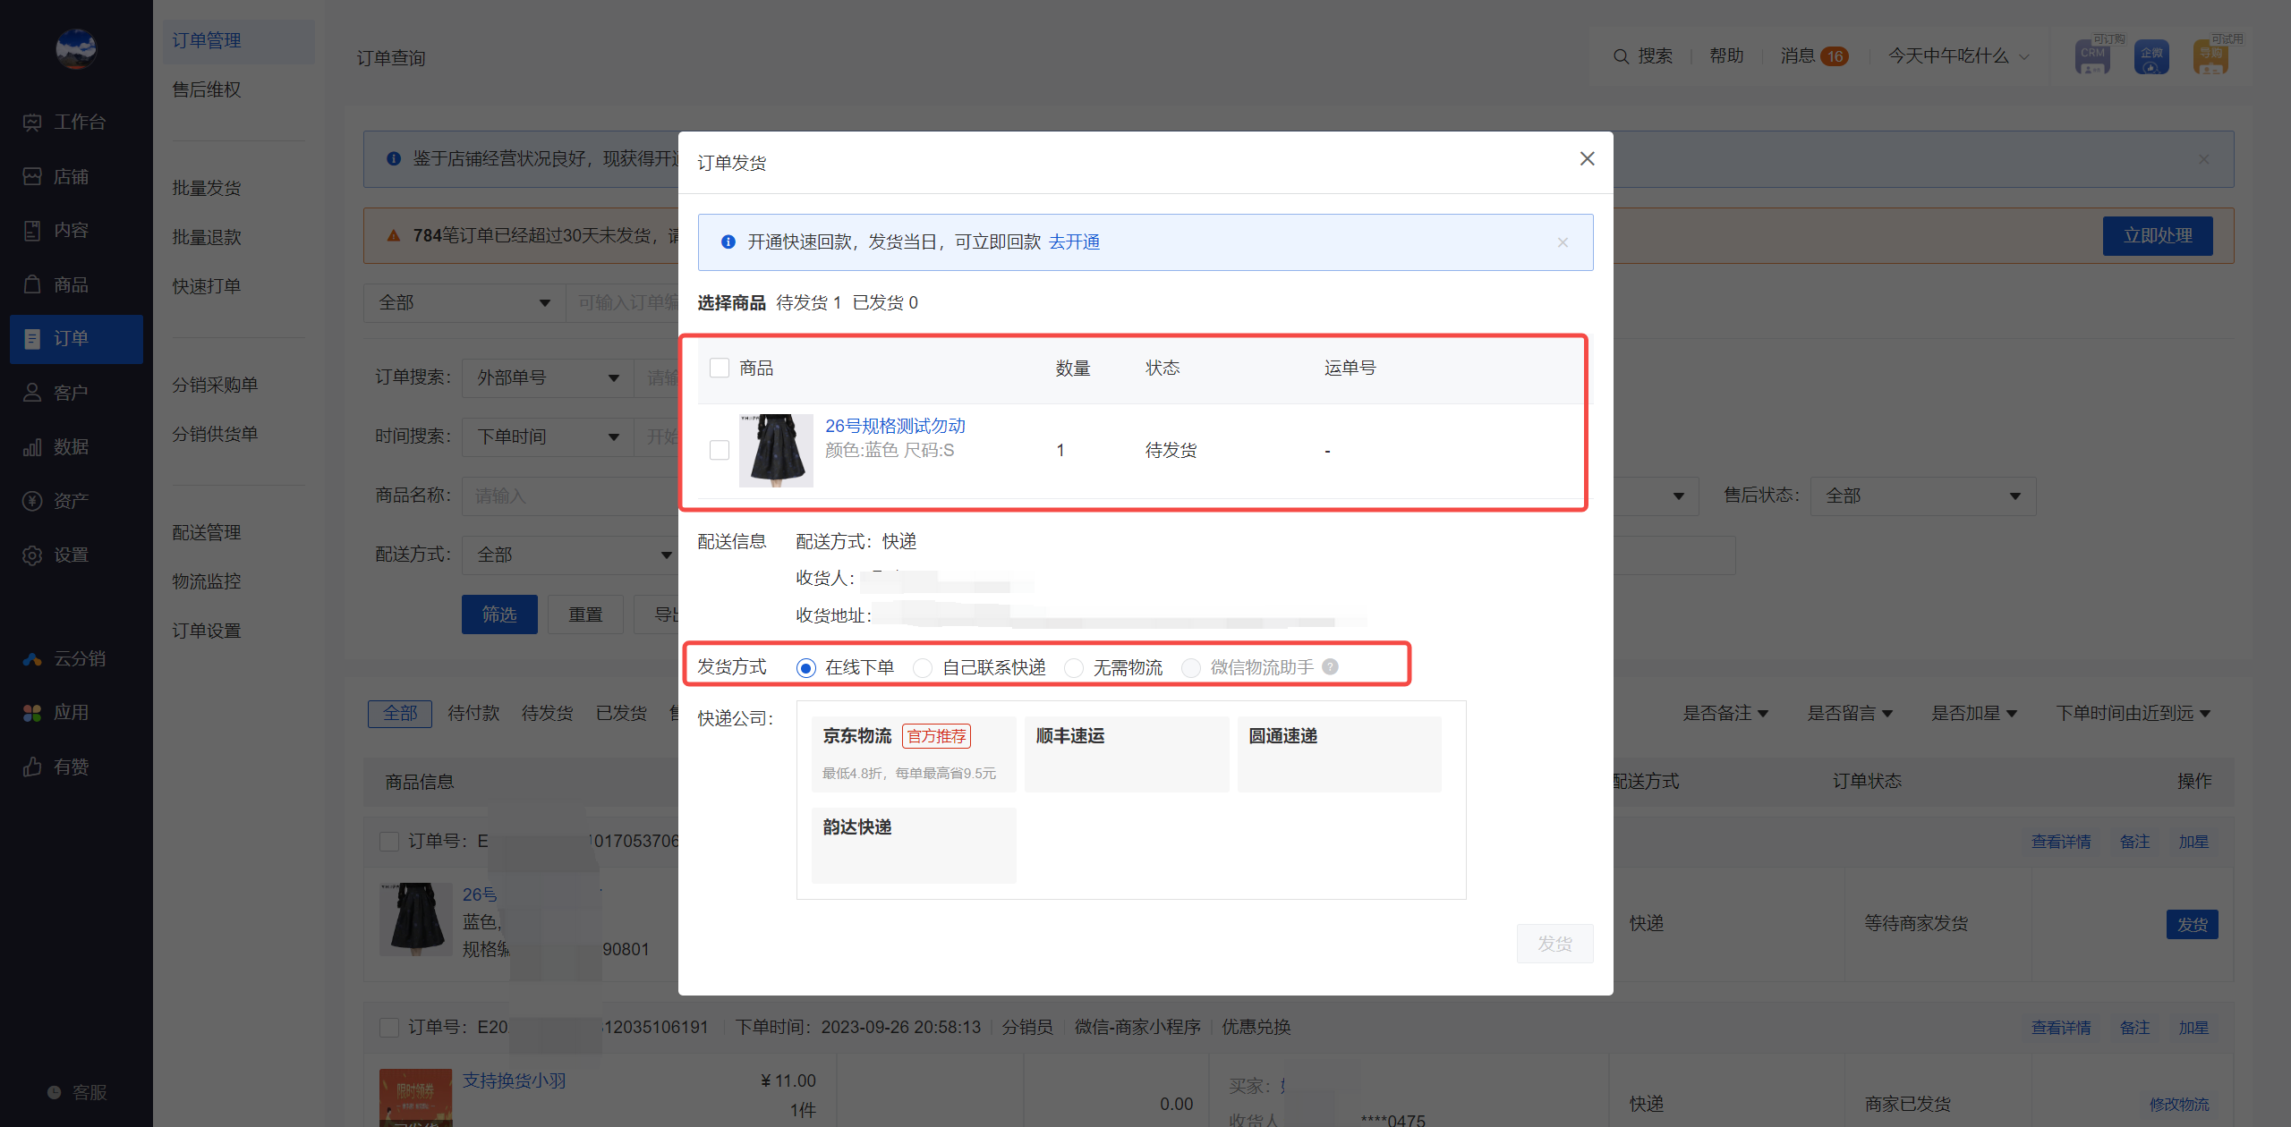Click the 设置 settings gear icon
This screenshot has width=2291, height=1127.
(32, 555)
